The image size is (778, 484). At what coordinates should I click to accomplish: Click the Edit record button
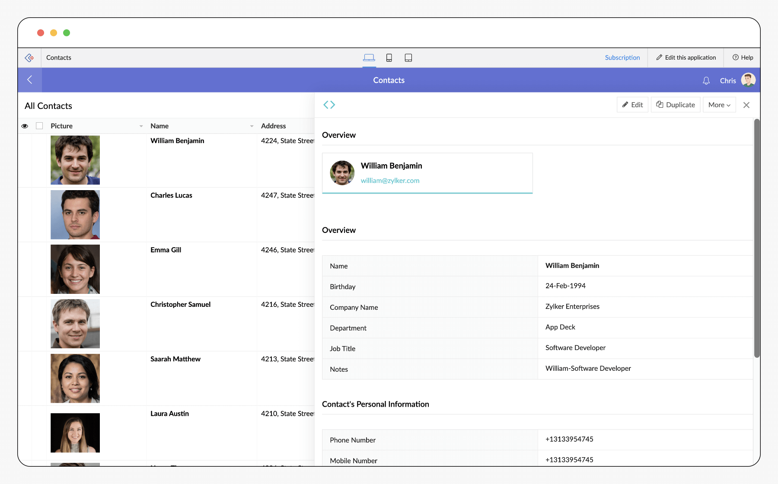(x=632, y=105)
